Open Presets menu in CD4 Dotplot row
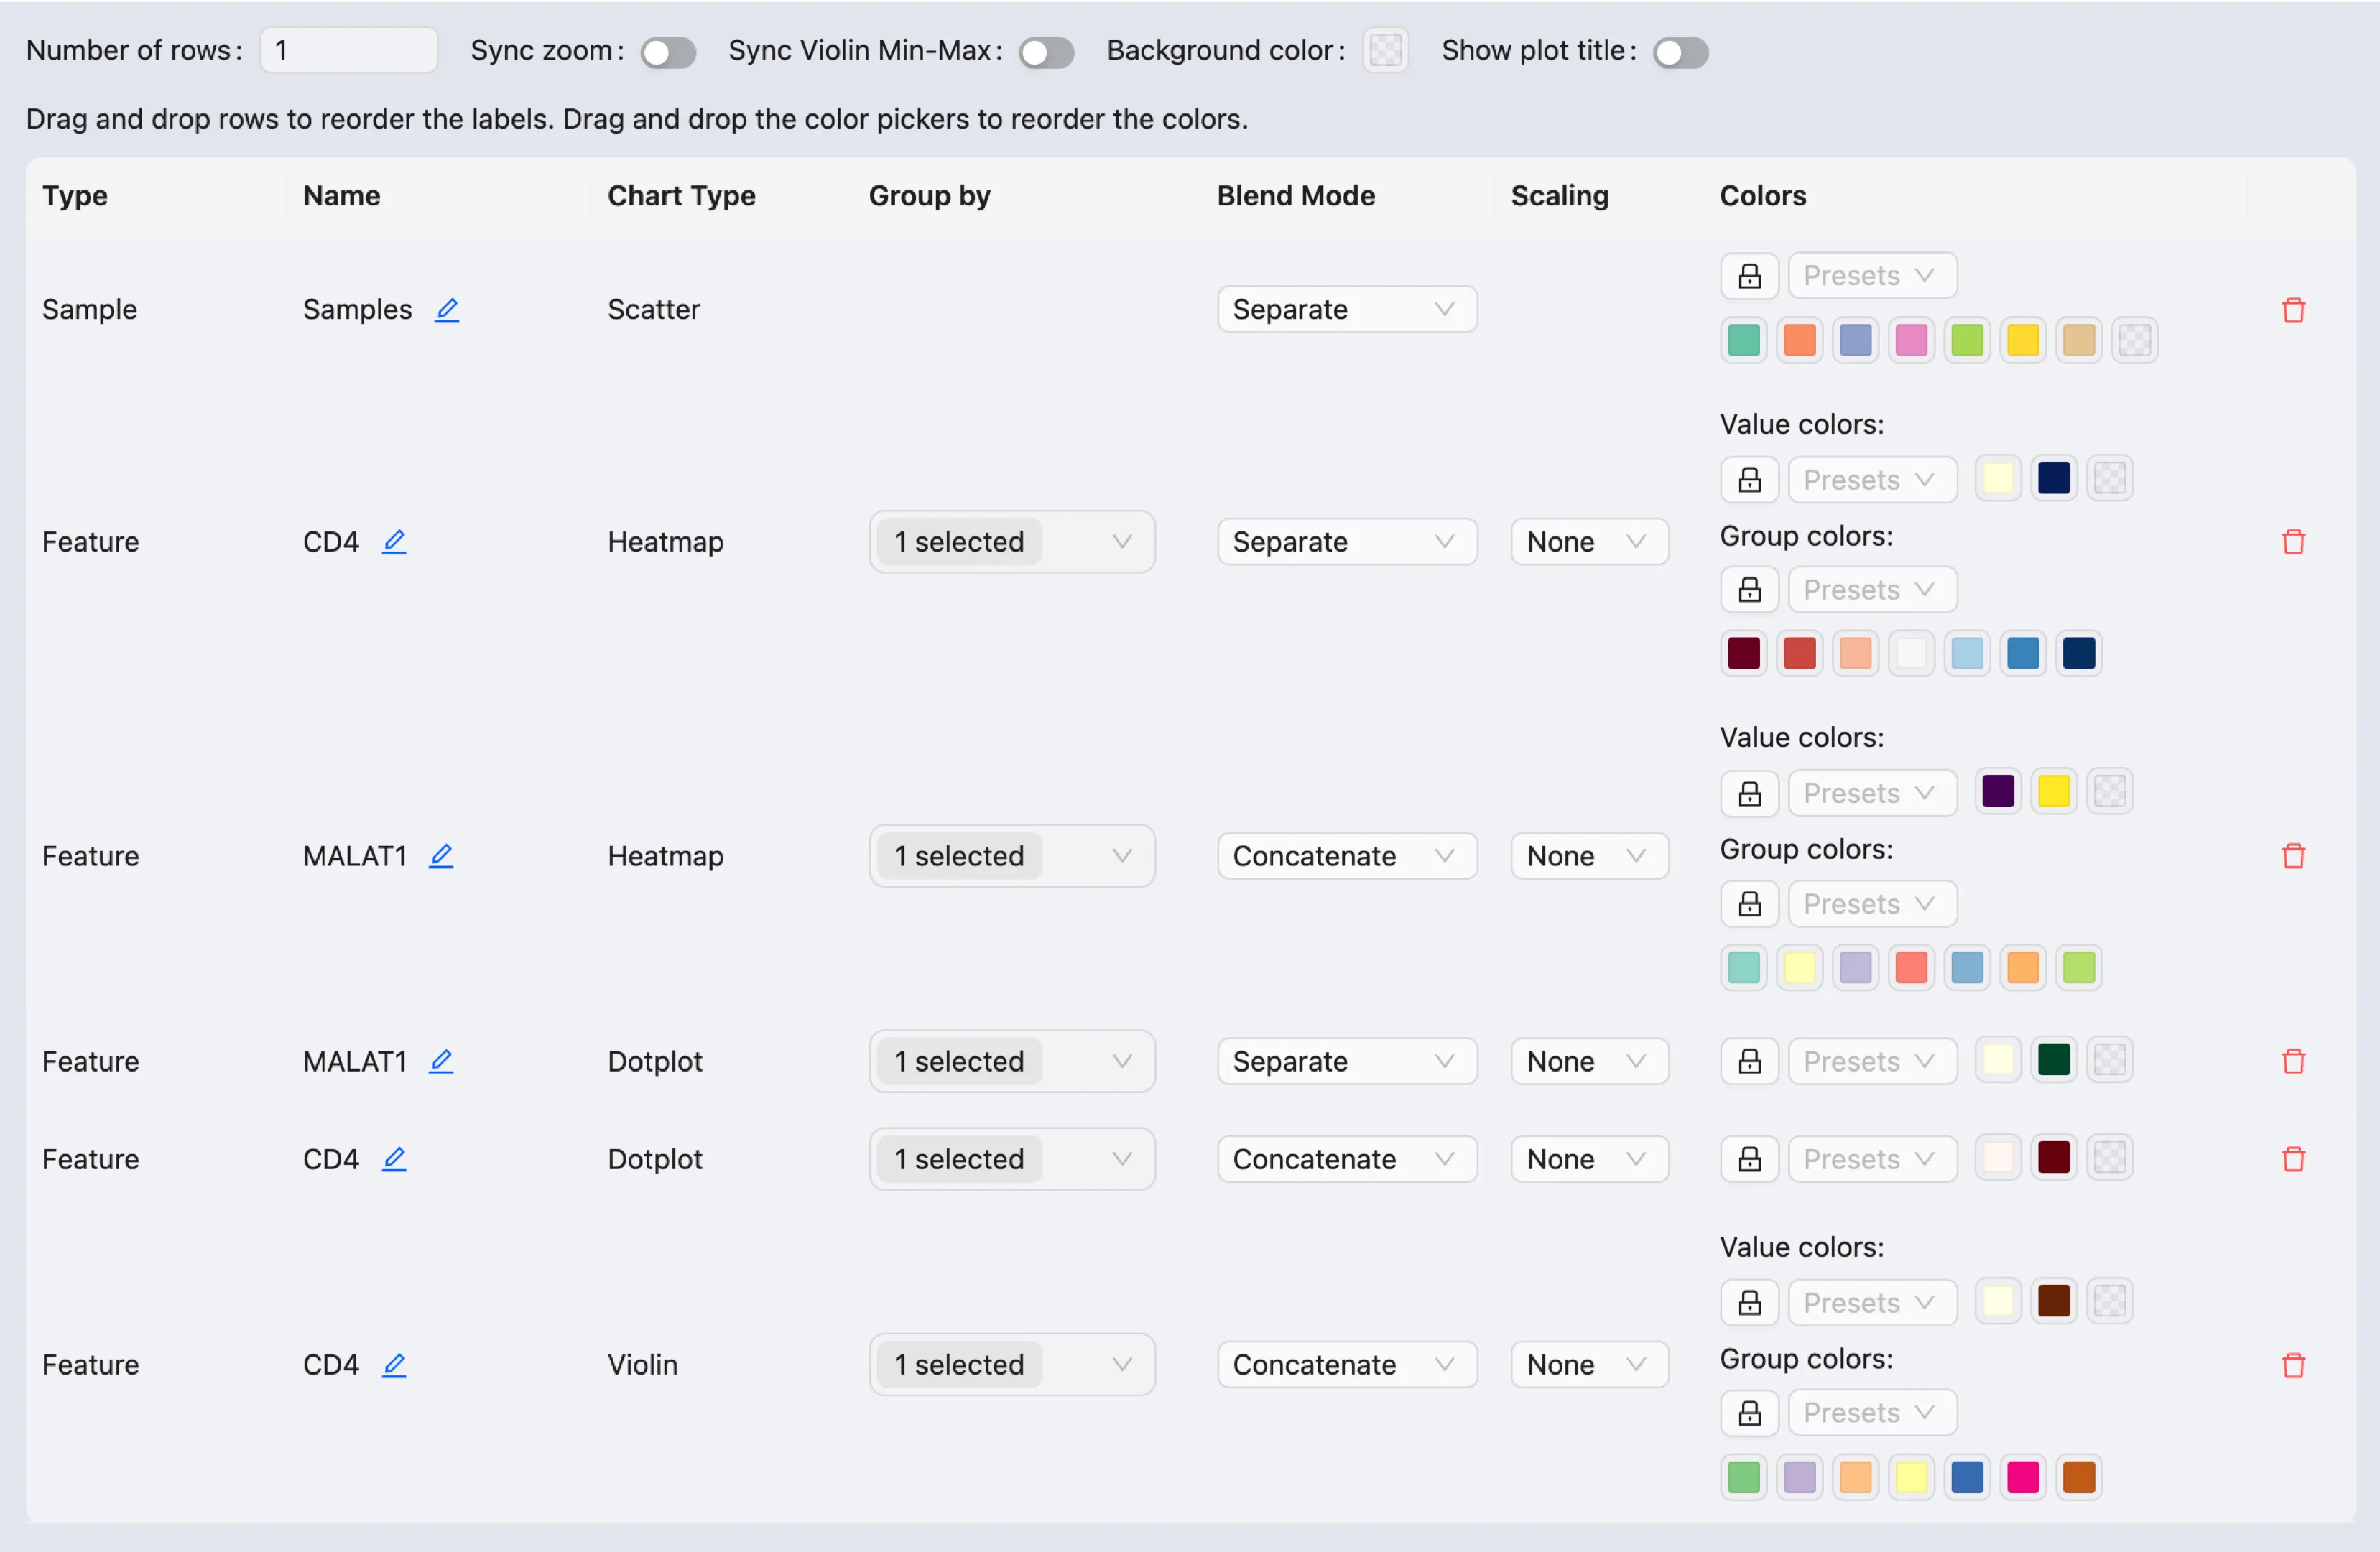Screen dimensions: 2380x1552 tap(1871, 1159)
